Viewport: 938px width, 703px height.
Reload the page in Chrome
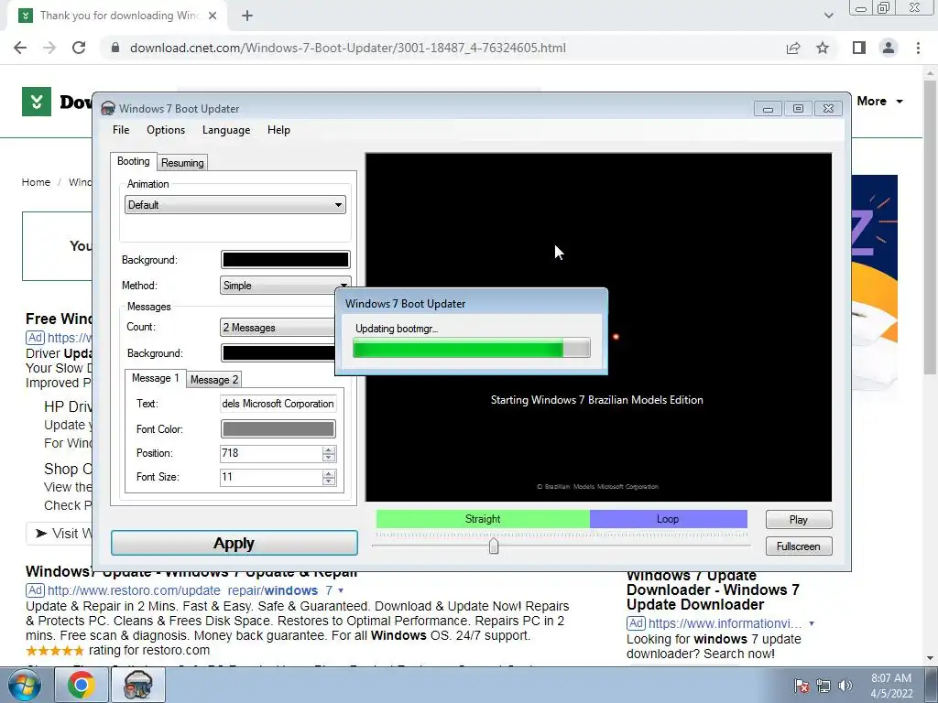pyautogui.click(x=79, y=48)
